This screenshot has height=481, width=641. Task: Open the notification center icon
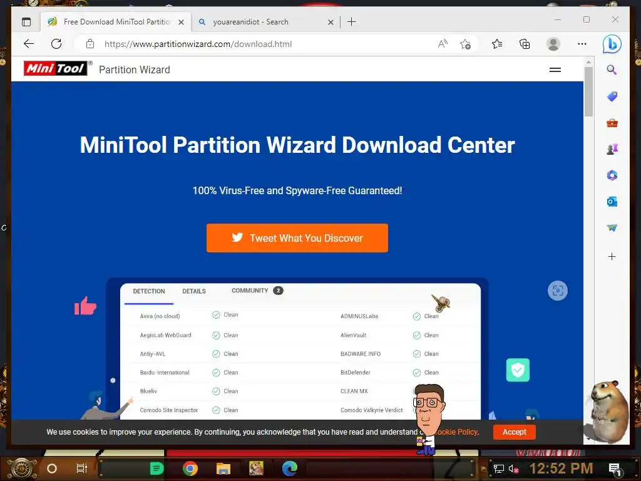pos(615,470)
